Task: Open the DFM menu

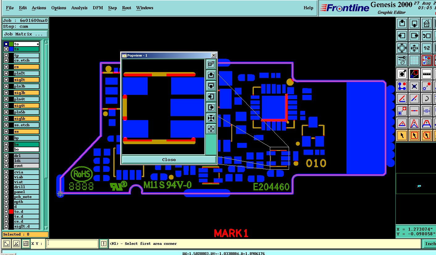Action: pyautogui.click(x=98, y=8)
